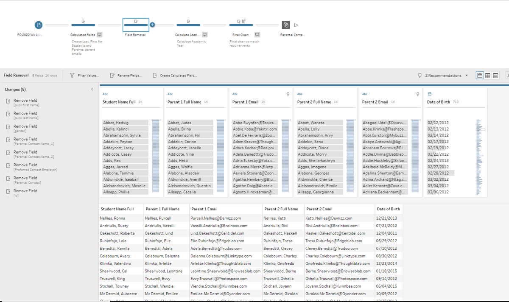
Task: Show the recommendation bulb on Parent 2 Email
Action: click(x=418, y=94)
